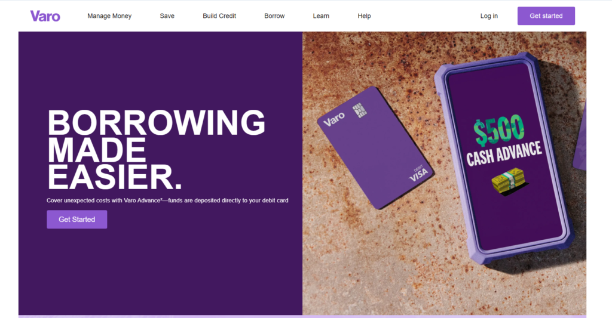Open the Manage Money menu

click(109, 16)
